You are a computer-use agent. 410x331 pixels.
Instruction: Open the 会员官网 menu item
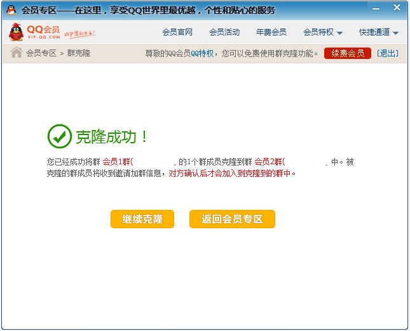tap(177, 32)
